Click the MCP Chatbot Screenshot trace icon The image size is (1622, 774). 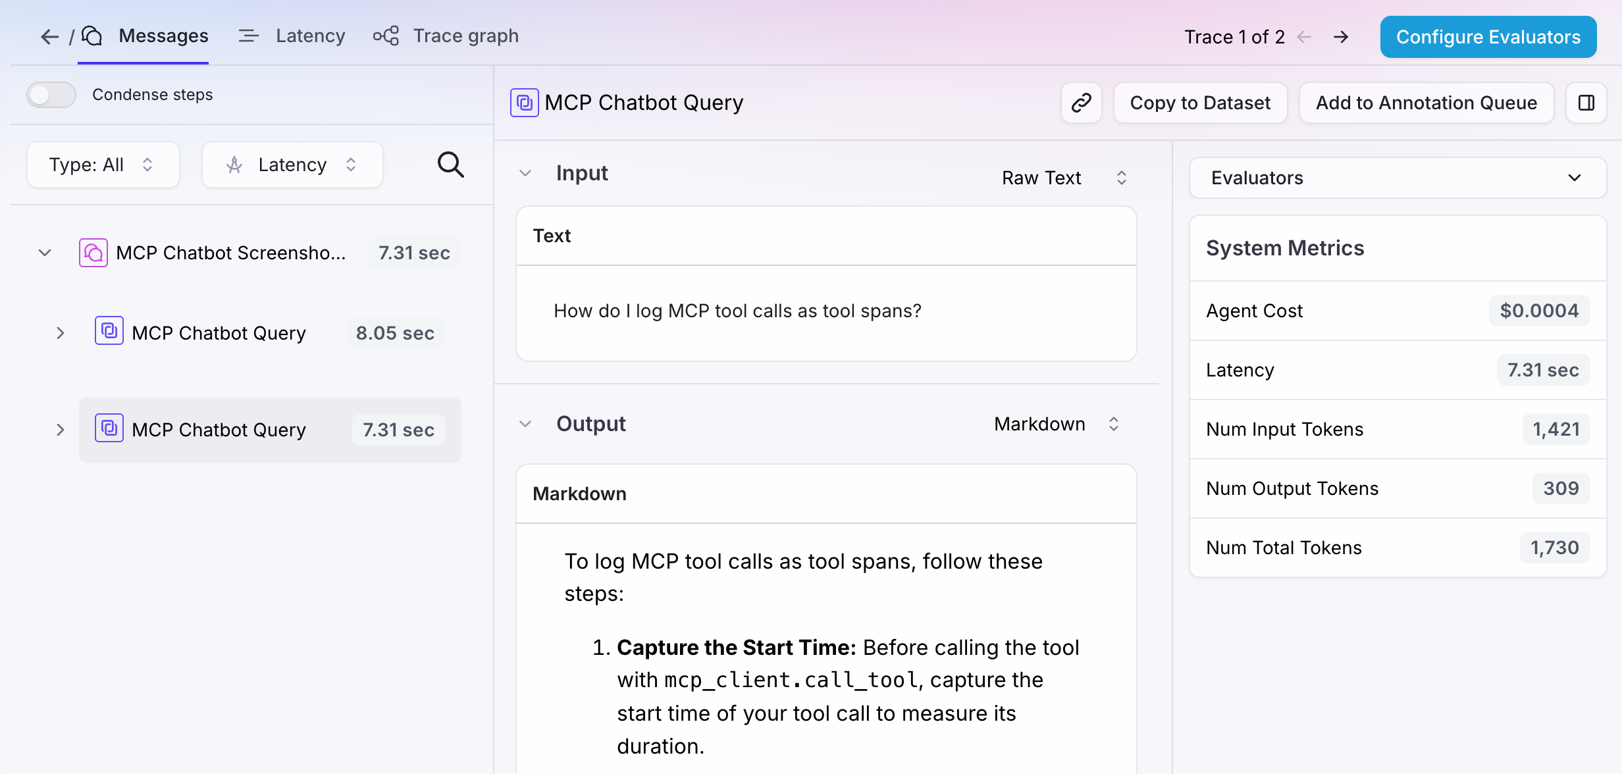point(93,253)
